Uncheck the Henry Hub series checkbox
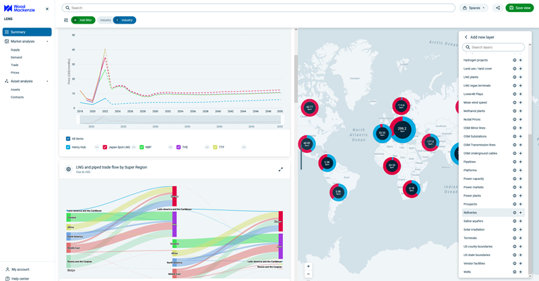Viewport: 539px width, 281px height. (68, 147)
